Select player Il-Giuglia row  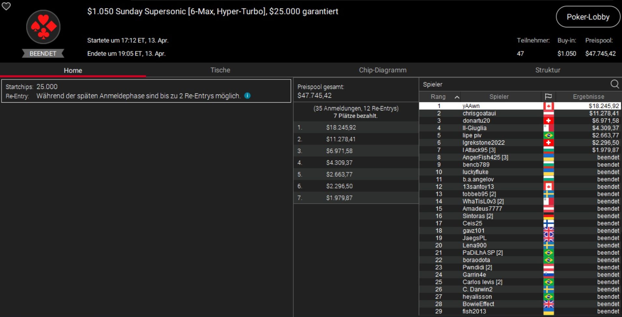pyautogui.click(x=520, y=128)
